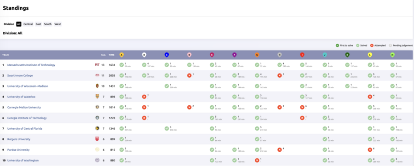Open Georgia Institute of Technology link
The height and width of the screenshot is (166, 414).
pyautogui.click(x=27, y=118)
